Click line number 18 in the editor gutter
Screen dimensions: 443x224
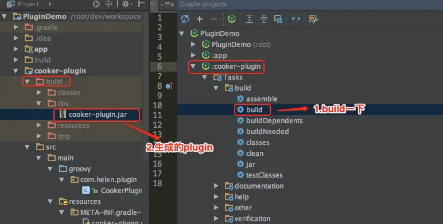157,183
